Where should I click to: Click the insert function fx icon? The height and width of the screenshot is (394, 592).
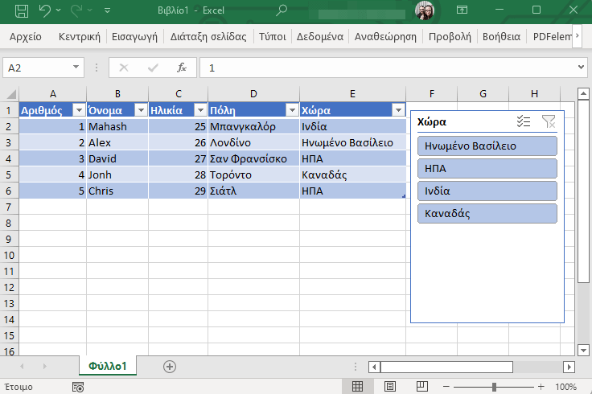(x=182, y=68)
